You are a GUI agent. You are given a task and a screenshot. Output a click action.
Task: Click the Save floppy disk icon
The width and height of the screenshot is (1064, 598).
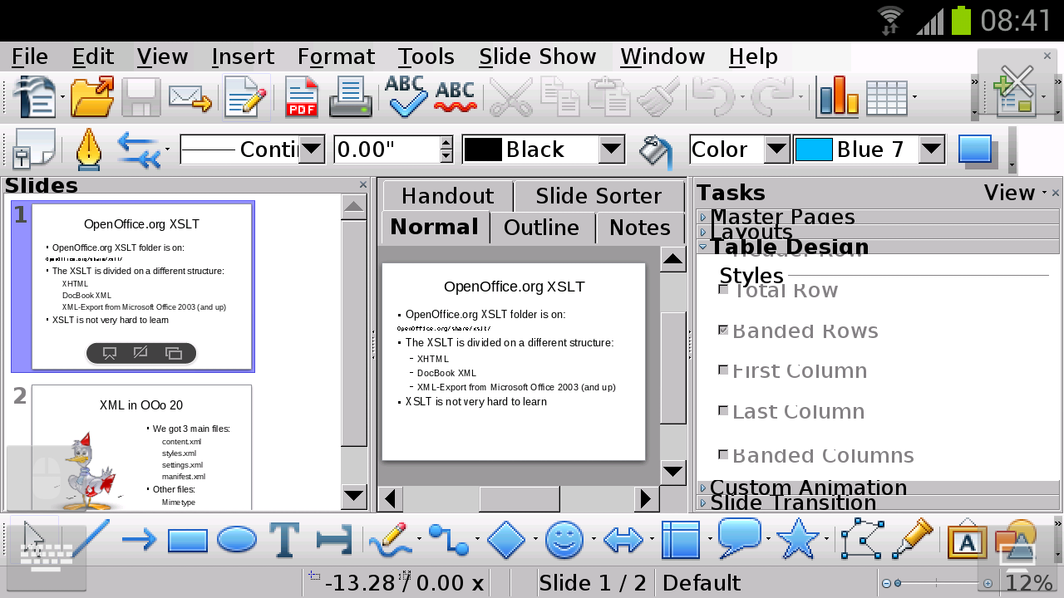(x=141, y=97)
